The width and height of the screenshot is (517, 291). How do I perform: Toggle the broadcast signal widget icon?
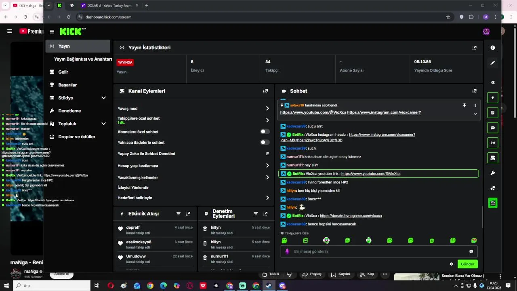click(493, 143)
